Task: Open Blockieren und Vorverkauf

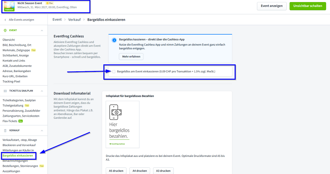Action: (x=19, y=145)
